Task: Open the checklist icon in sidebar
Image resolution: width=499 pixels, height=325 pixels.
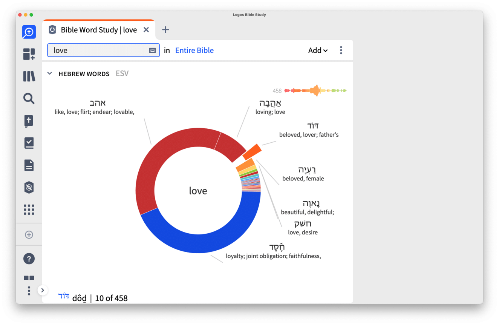Action: [x=29, y=143]
